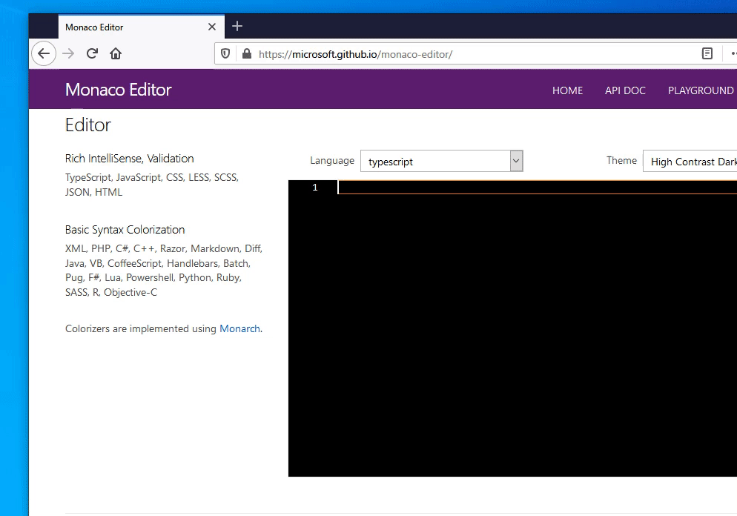This screenshot has height=516, width=737.
Task: Select the Monaco Editor browser tab
Action: 142,27
